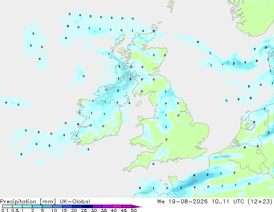
Task: Click the '(12+23)' forecast run label
Action: (260, 202)
